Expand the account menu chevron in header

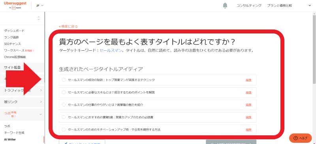(310, 6)
